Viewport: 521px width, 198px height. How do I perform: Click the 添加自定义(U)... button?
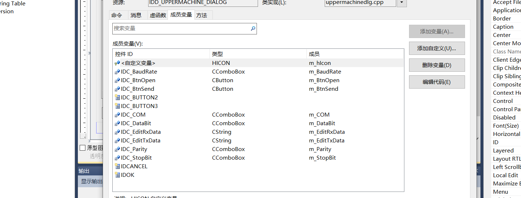[437, 48]
